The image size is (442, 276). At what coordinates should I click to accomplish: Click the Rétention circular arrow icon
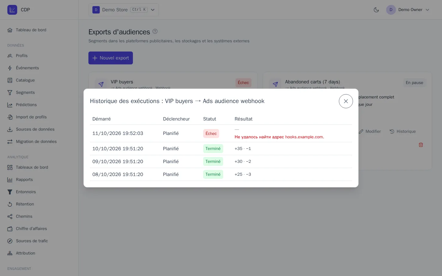click(x=10, y=204)
